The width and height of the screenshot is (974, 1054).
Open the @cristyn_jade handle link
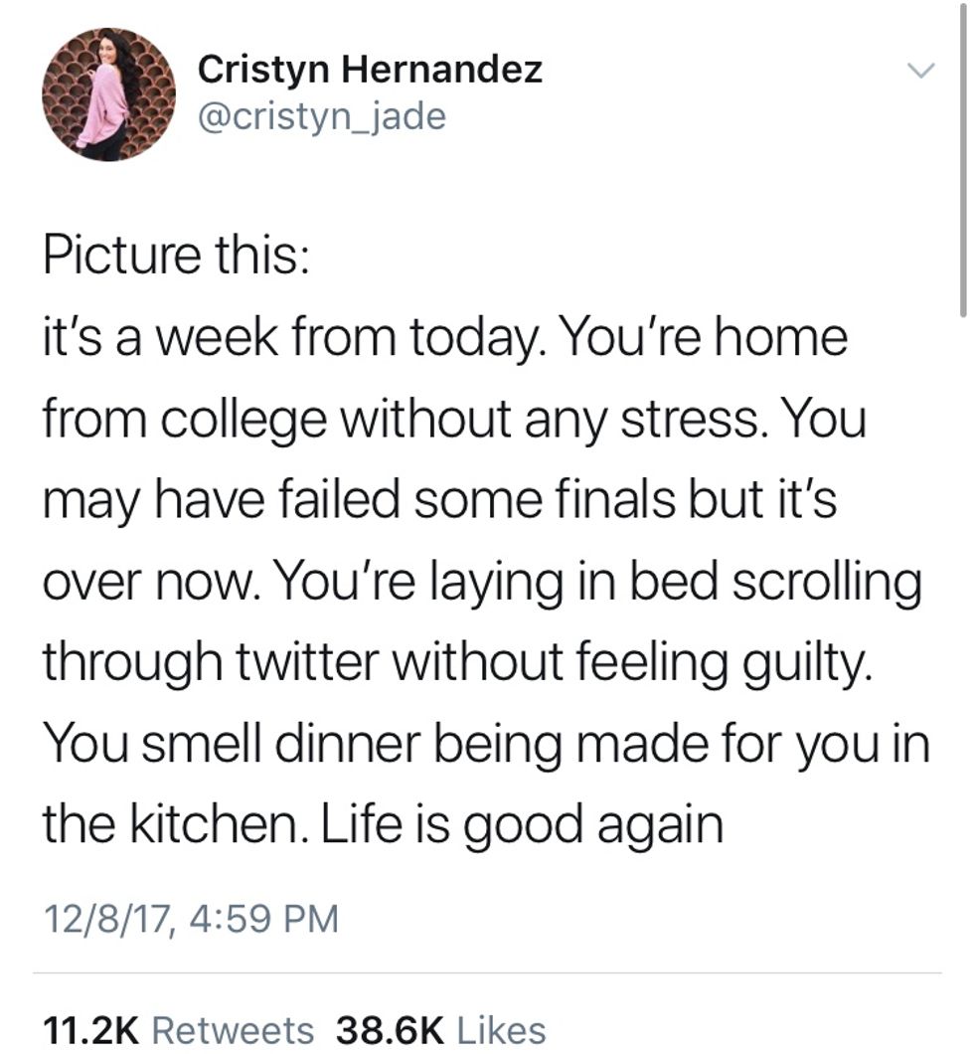(322, 116)
